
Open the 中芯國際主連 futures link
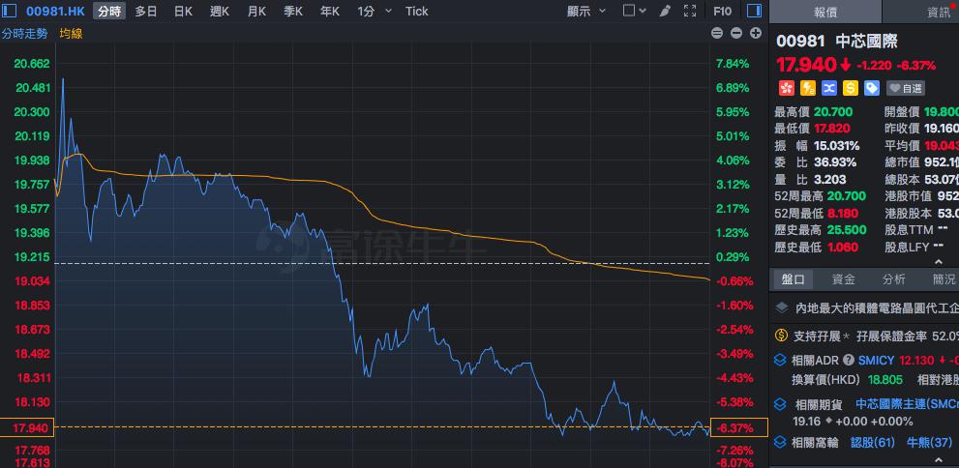tap(907, 404)
